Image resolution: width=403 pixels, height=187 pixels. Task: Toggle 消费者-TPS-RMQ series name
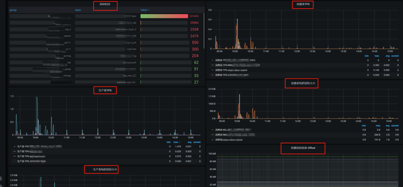pos(237,65)
